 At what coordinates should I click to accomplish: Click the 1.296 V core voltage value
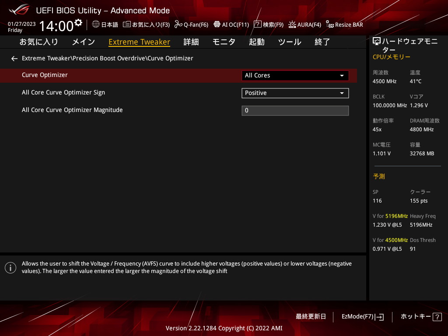(419, 105)
